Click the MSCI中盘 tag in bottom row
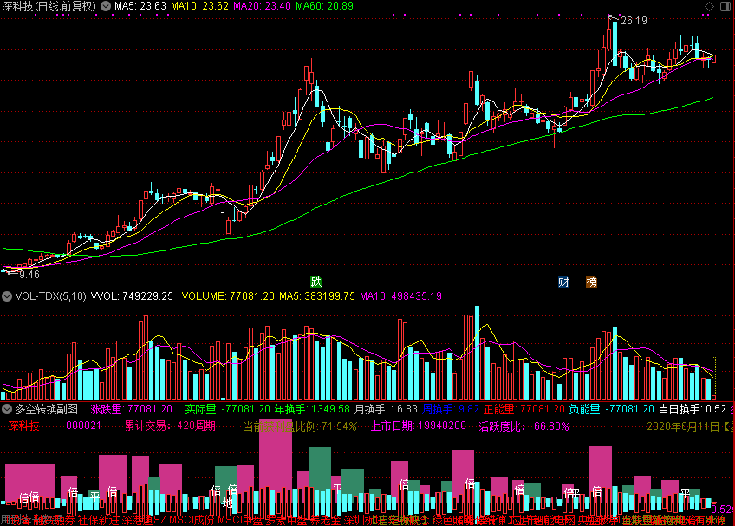The image size is (735, 526). [x=240, y=520]
